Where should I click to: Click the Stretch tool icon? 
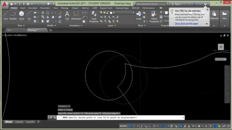click(x=43, y=21)
